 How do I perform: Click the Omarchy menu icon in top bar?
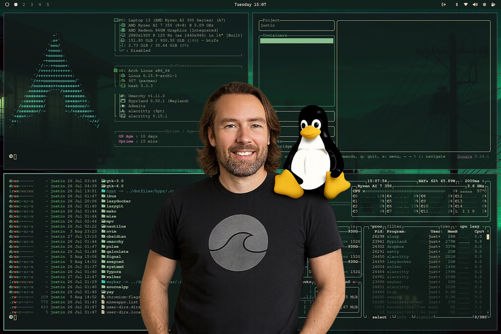pyautogui.click(x=7, y=4)
